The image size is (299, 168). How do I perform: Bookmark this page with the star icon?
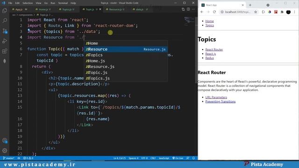256,12
